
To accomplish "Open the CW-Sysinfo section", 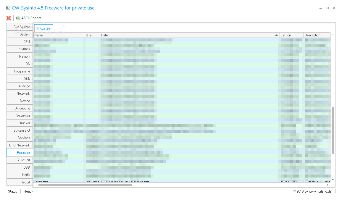I will point(20,27).
